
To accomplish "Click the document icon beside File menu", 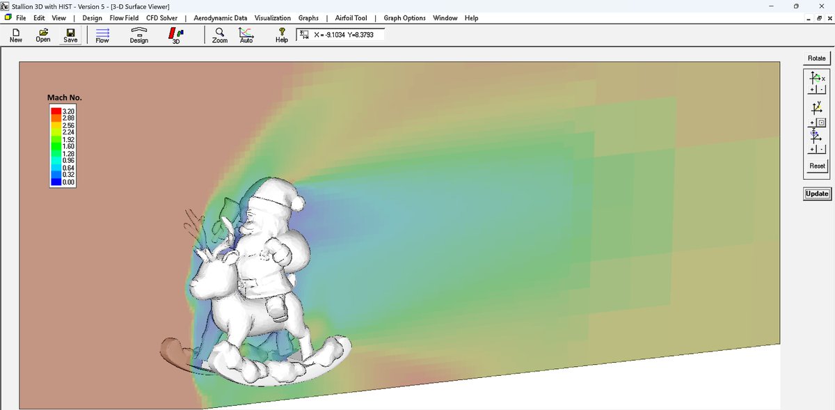I will [x=8, y=17].
